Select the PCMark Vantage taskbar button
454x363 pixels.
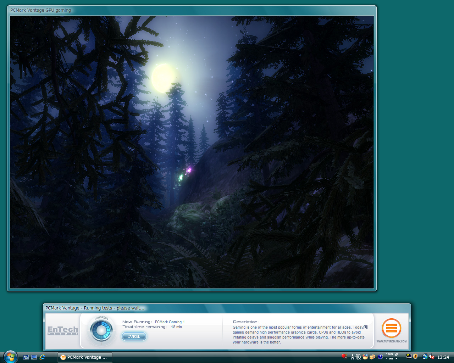point(85,357)
